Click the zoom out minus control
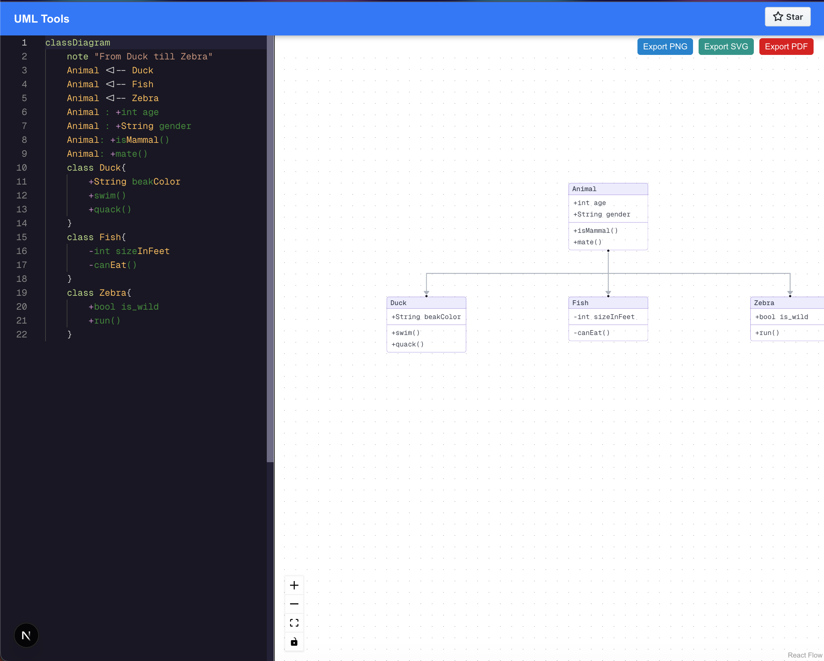 (294, 604)
